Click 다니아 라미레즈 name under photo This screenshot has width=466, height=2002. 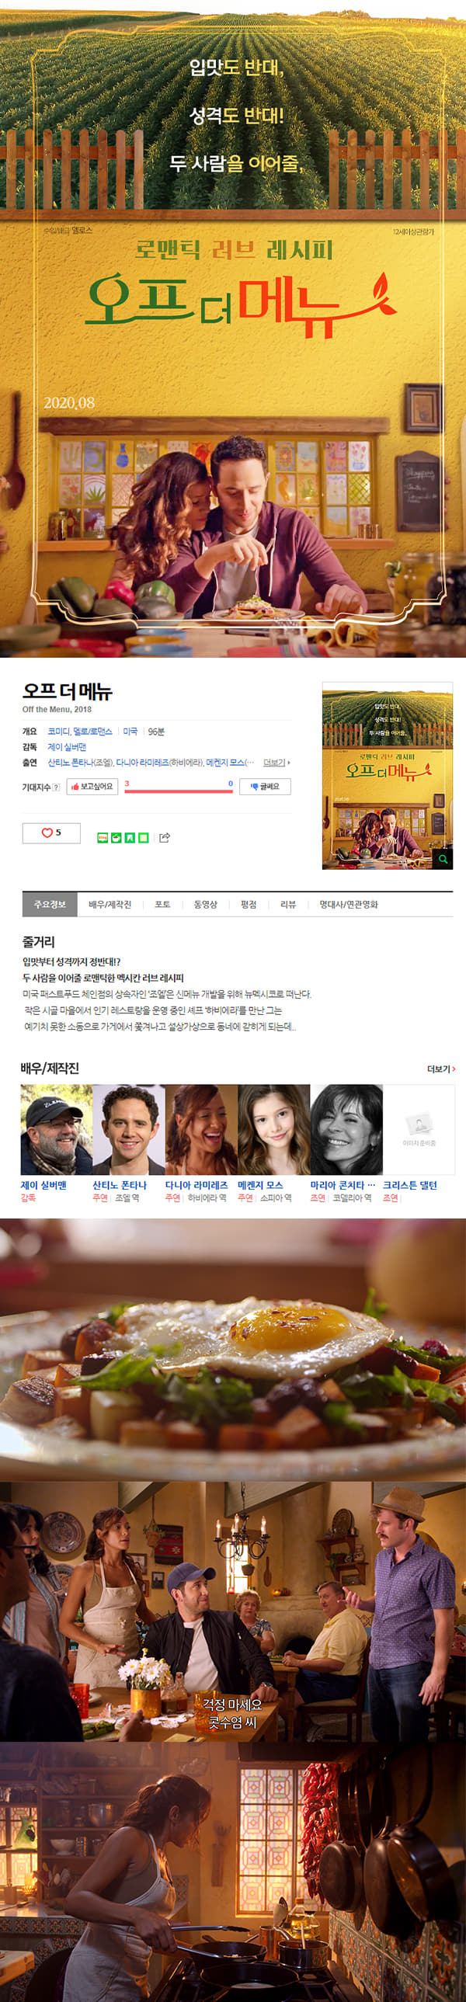(196, 1185)
